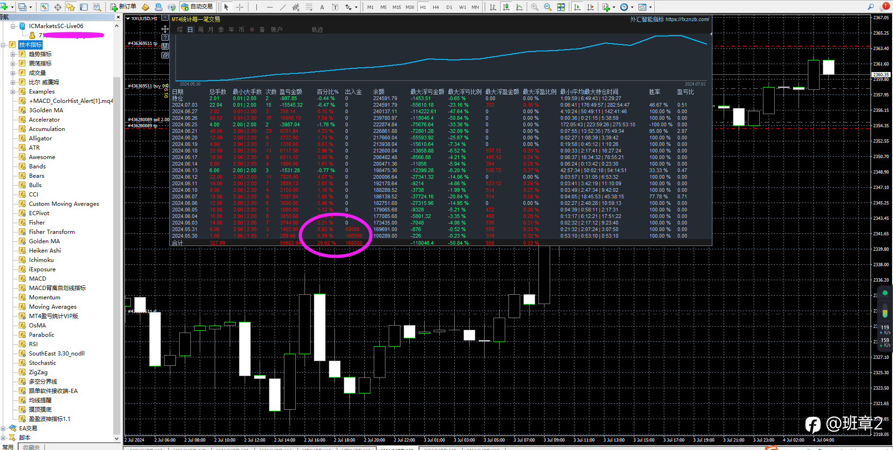
Task: Click the New Order (新订单) toolbar button
Action: (123, 7)
